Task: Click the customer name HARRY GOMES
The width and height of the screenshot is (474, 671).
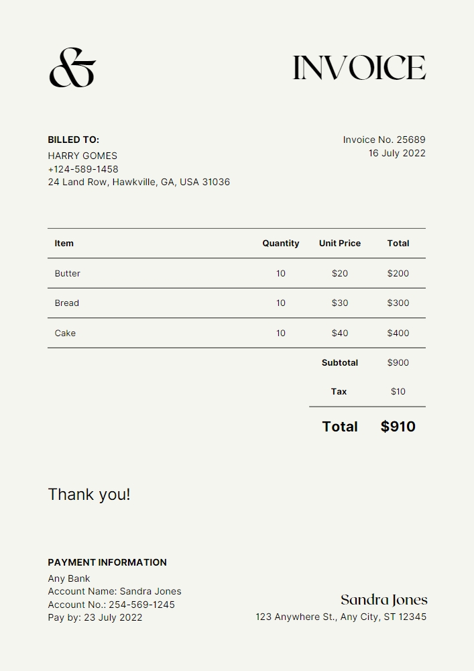Action: 82,156
